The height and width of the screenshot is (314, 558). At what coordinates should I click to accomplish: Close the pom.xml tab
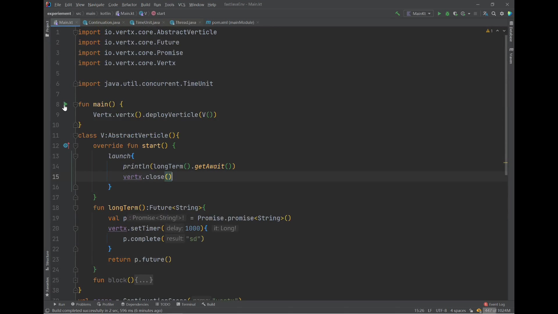click(x=258, y=22)
